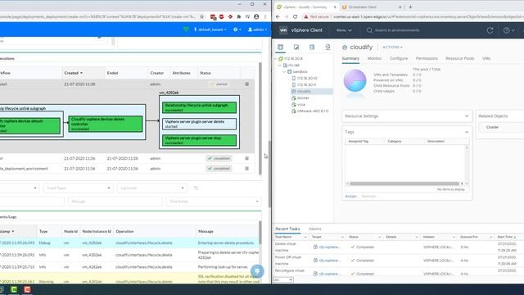Click Vsphere server plugin server delete node
This screenshot has width=524, height=295.
pos(199,124)
